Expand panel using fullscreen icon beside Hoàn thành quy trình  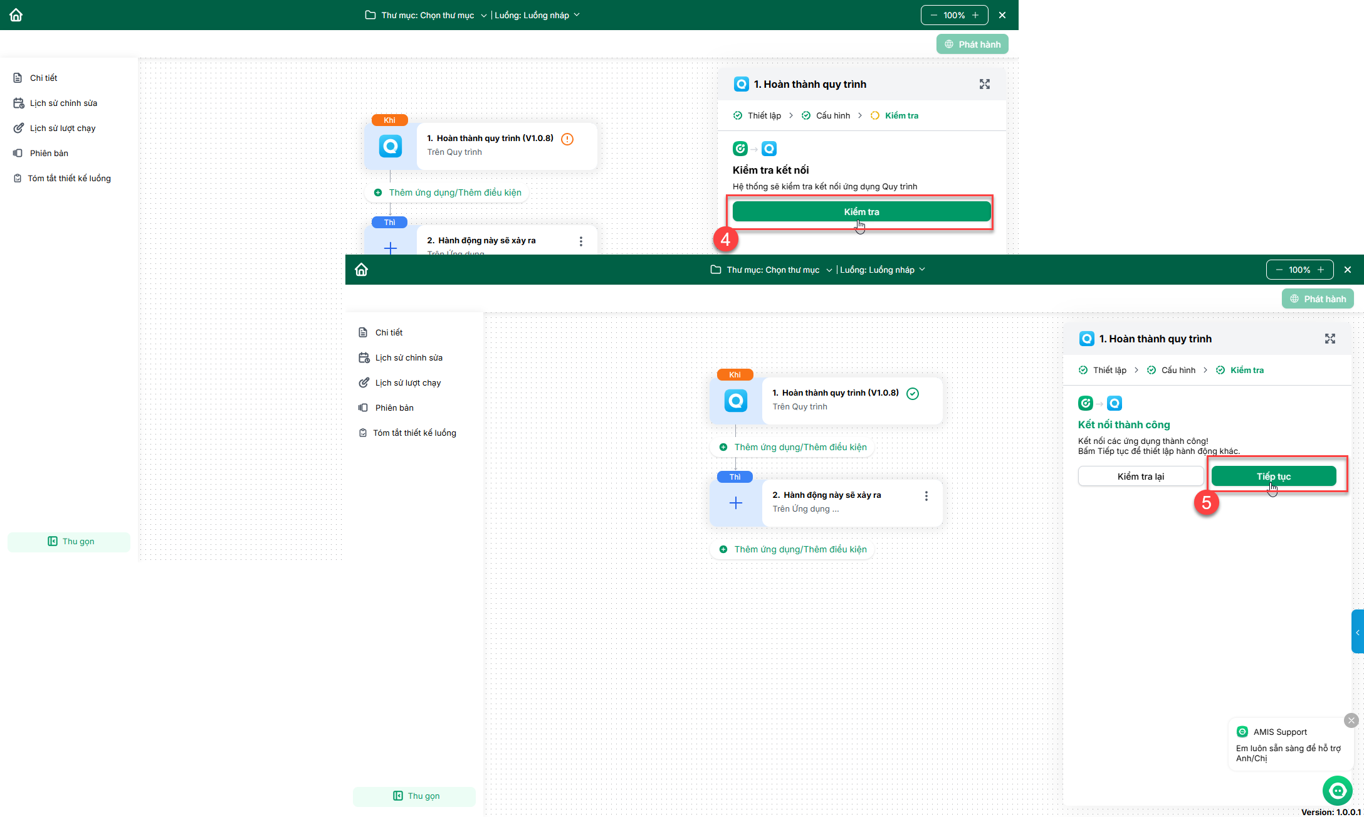(x=1330, y=339)
